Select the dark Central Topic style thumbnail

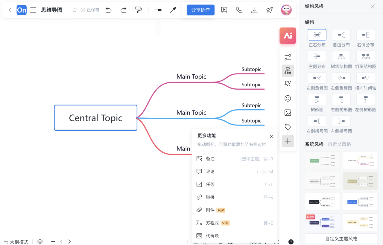[x=322, y=202]
